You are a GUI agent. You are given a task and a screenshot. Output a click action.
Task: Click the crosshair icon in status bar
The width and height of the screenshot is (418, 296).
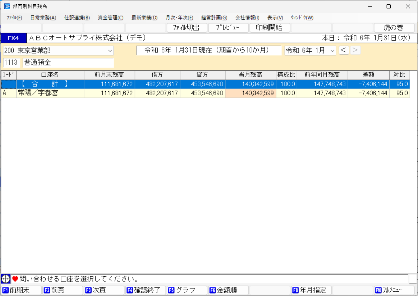point(5,279)
